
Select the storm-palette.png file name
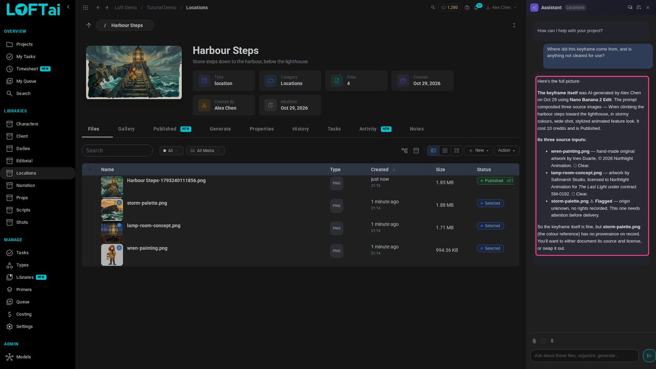(147, 203)
